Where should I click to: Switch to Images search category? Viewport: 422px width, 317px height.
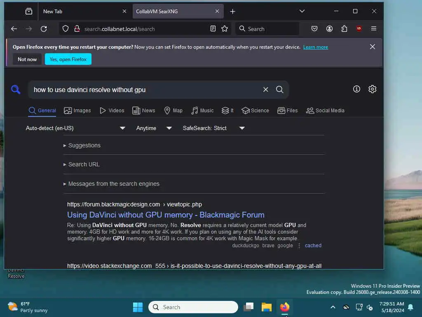coord(77,111)
